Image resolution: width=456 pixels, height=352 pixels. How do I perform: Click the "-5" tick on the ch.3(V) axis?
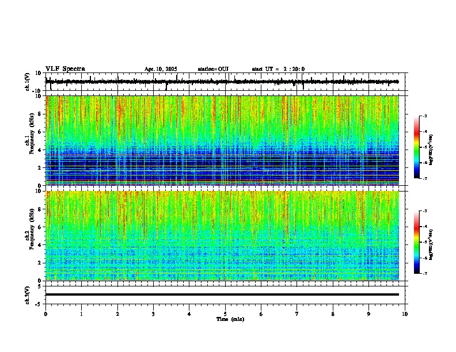[39, 304]
